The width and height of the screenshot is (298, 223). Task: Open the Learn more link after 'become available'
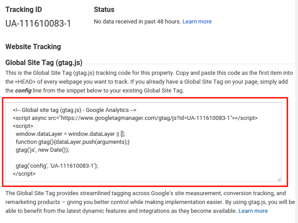tap(253, 211)
